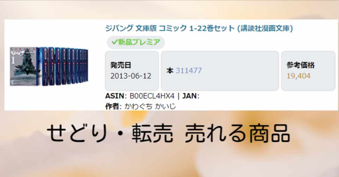Screen dimensions: 339x177
Task: Select the 新品プレミア badge label
Action: coord(136,42)
